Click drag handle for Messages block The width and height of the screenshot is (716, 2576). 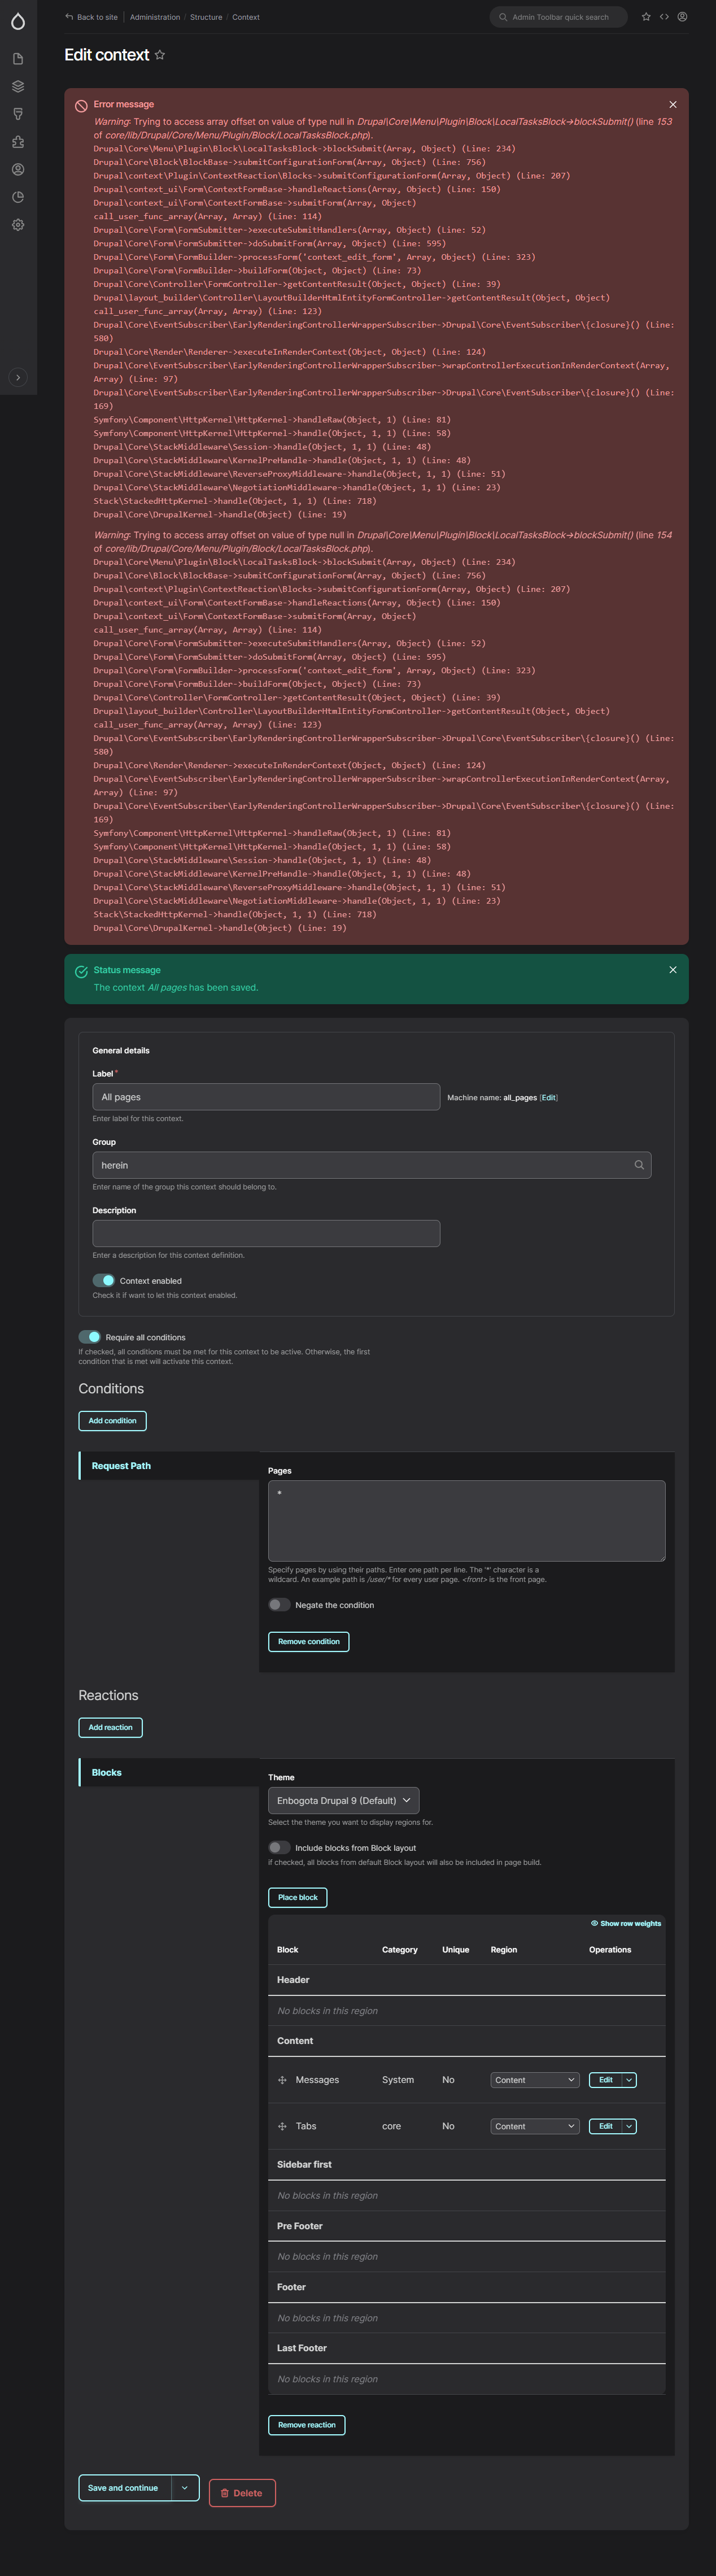click(282, 2080)
